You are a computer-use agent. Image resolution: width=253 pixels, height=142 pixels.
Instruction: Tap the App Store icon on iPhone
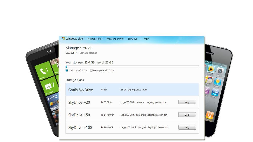point(215,92)
